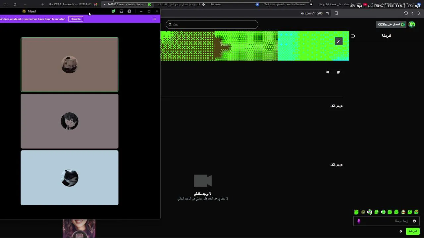Open the profile avatar menu on Kick
Screen dimensions: 424x238
click(412, 24)
